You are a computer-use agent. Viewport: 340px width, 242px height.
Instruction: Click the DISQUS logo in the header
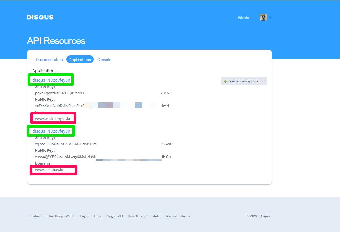pyautogui.click(x=40, y=18)
